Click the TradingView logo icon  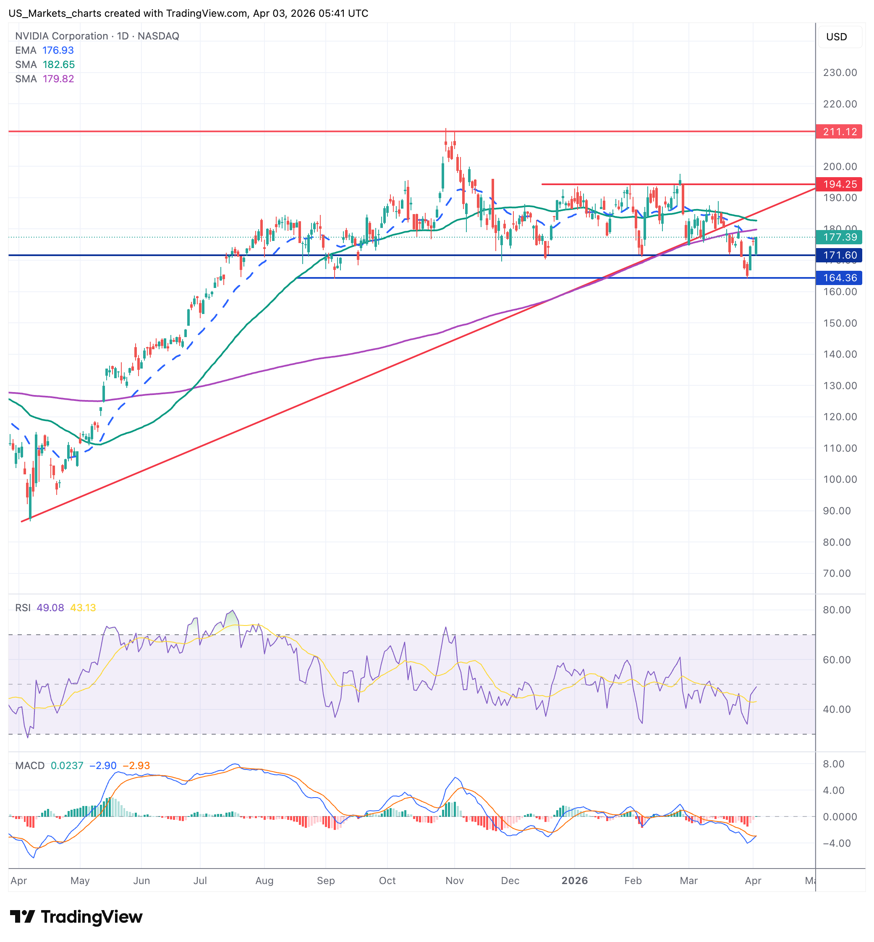click(22, 916)
